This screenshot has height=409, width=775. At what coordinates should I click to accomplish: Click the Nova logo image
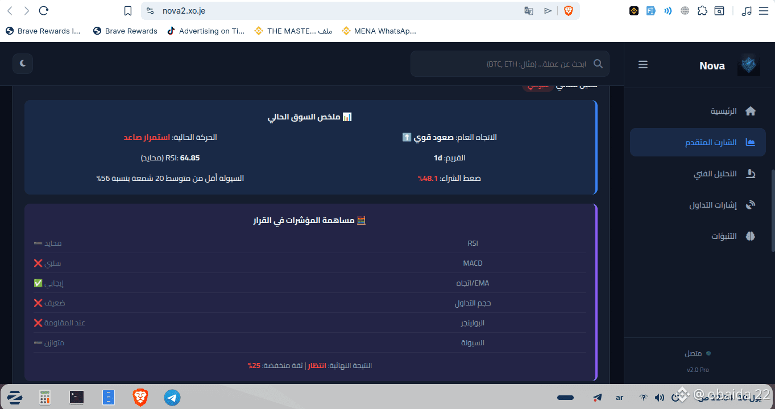tap(749, 65)
